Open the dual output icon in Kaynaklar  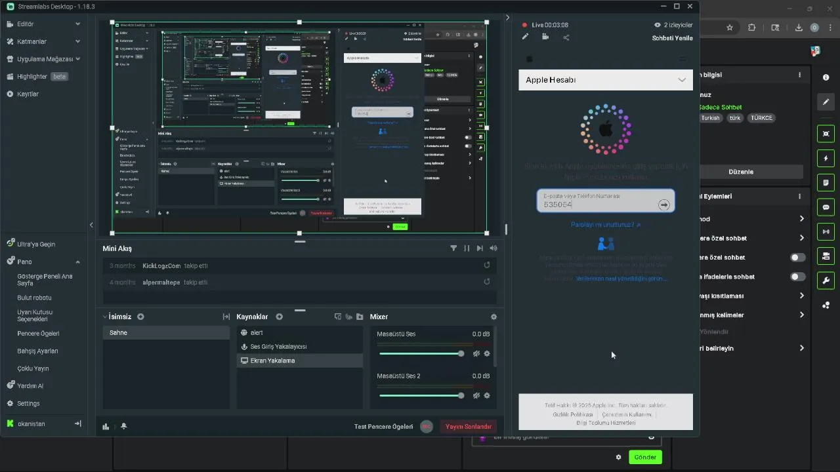tap(338, 317)
